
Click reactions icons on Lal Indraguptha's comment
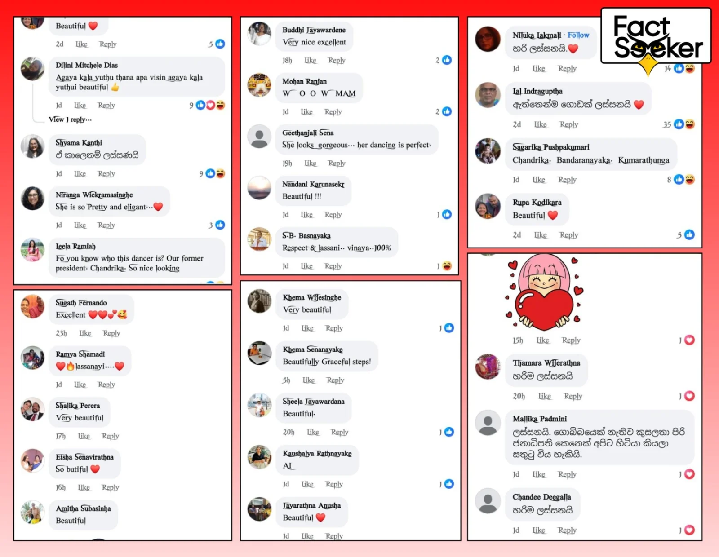pos(684,124)
